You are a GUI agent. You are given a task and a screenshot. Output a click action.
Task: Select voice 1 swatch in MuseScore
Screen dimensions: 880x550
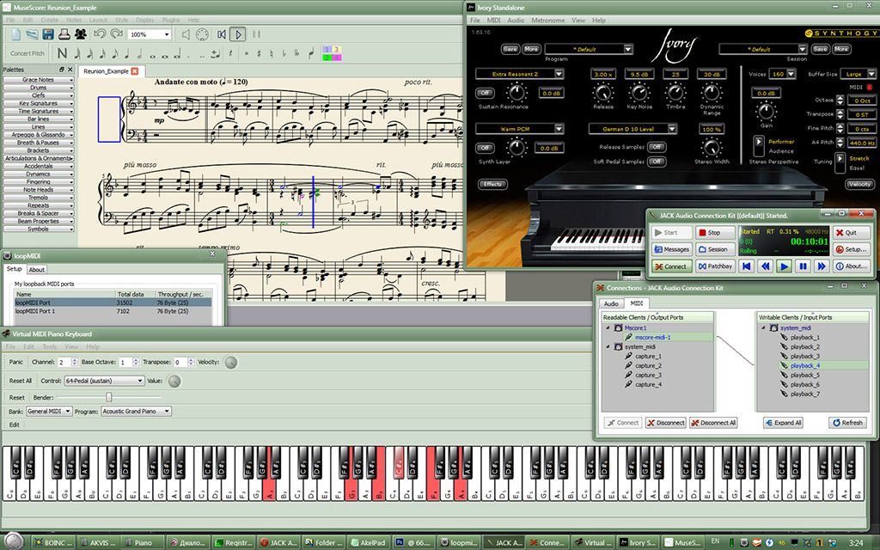(327, 50)
